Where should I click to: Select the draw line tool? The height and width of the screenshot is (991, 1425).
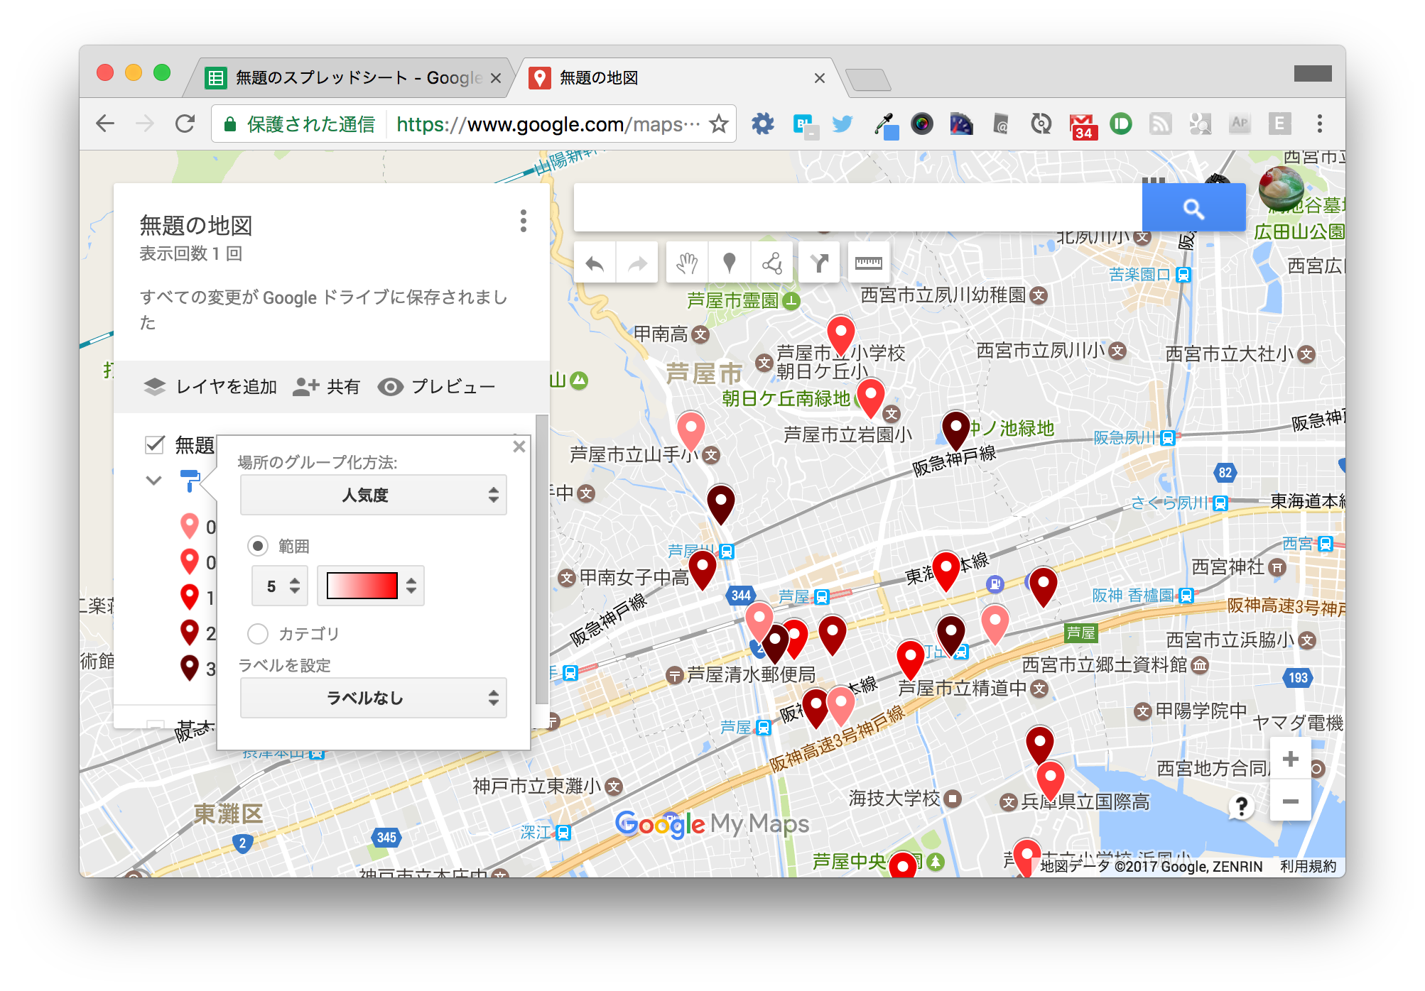(771, 264)
